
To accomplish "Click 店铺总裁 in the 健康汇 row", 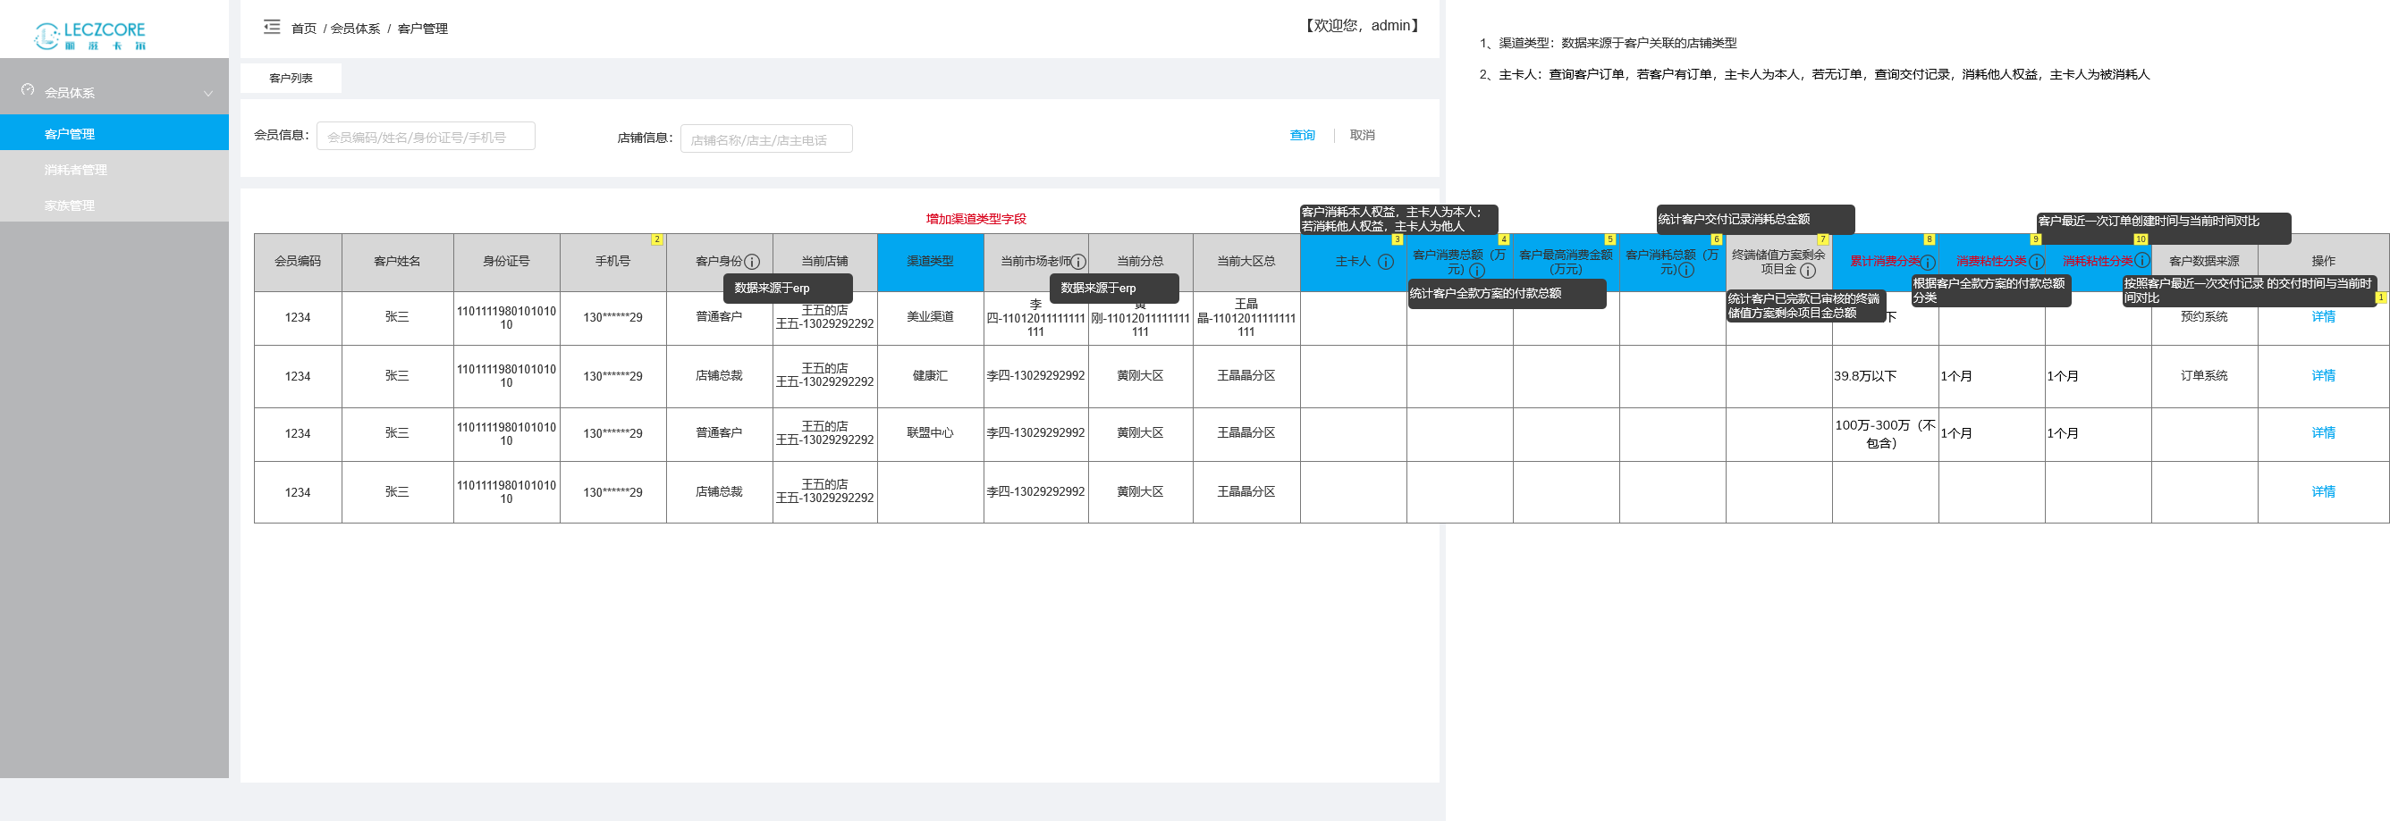I will click(x=719, y=375).
